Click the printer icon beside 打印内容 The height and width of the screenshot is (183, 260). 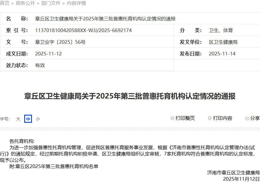(x=209, y=118)
